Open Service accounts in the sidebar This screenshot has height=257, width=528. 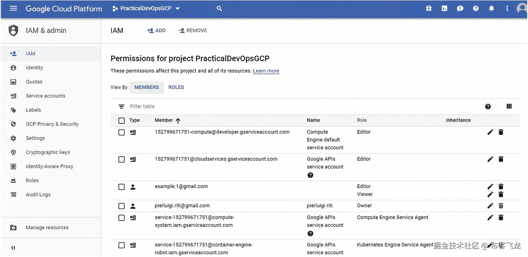point(45,96)
